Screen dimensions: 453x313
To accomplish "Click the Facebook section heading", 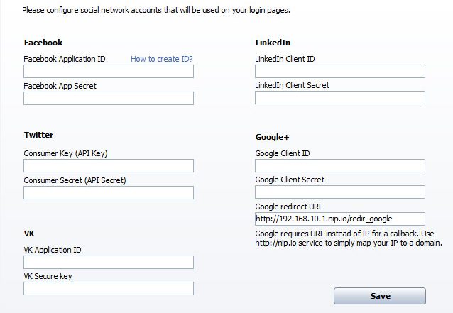I will (43, 43).
